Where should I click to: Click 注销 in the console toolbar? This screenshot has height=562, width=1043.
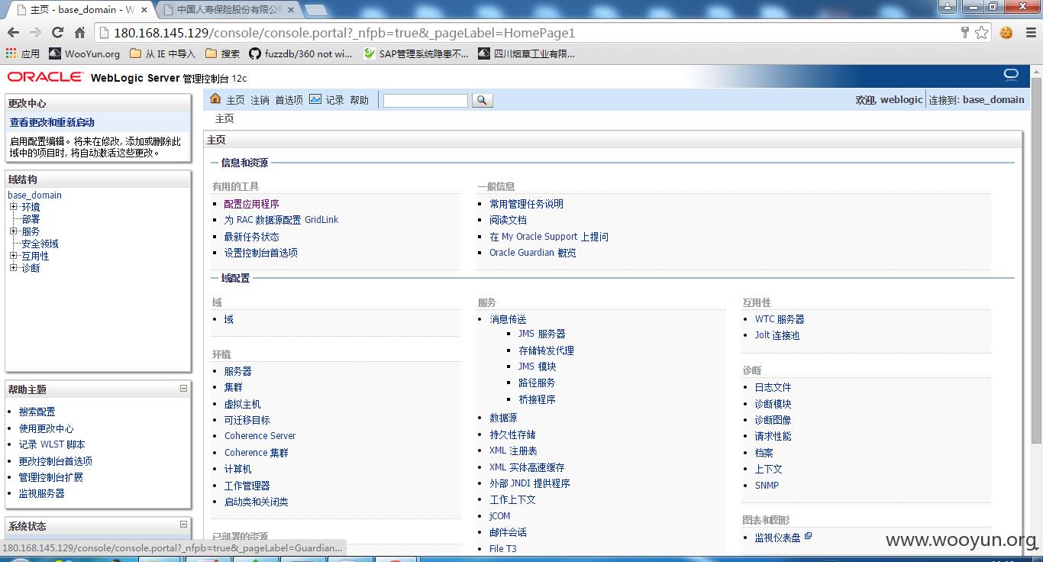[260, 100]
